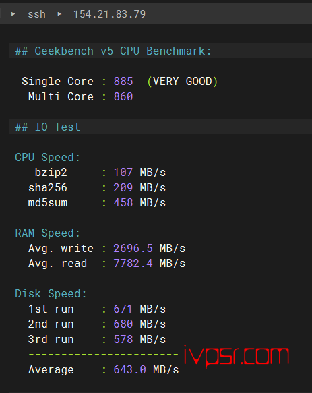Select the ssh breadcrumb item
The height and width of the screenshot is (393, 312).
36,14
